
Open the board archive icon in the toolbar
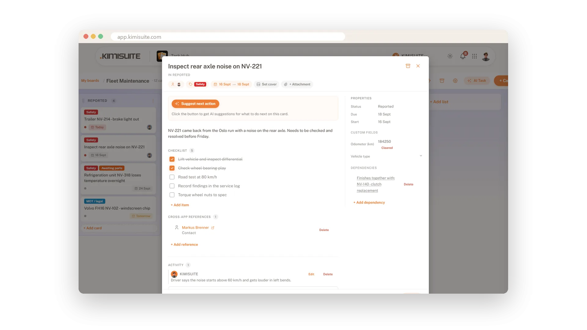tap(442, 81)
